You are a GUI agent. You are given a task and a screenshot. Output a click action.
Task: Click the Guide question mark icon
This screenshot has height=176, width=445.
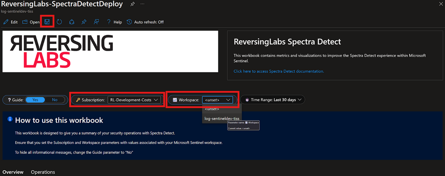tap(9, 100)
